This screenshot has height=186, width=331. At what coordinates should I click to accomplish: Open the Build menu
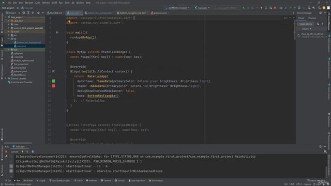(54, 3)
